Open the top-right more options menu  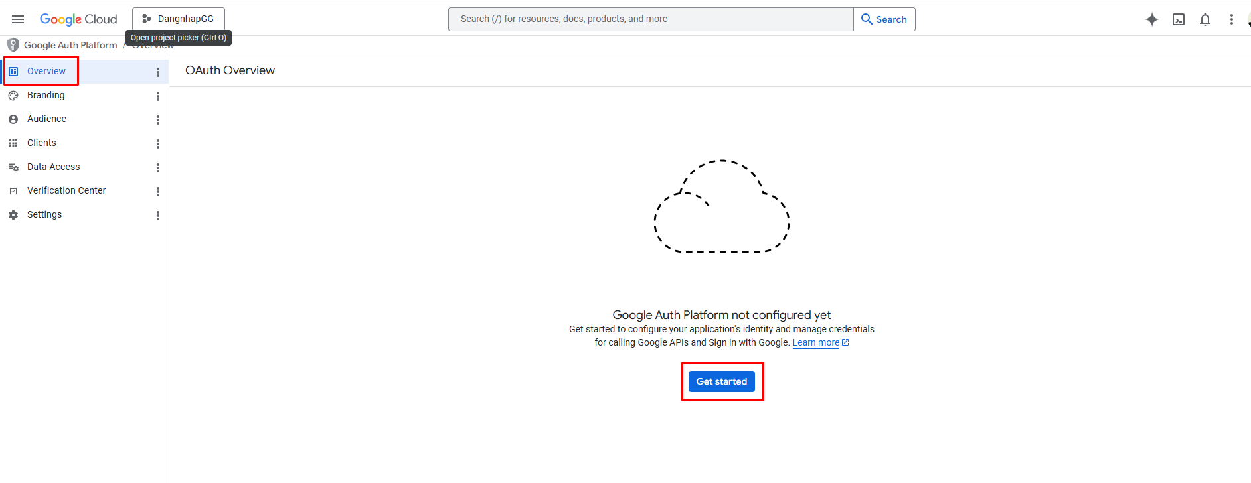click(1231, 19)
